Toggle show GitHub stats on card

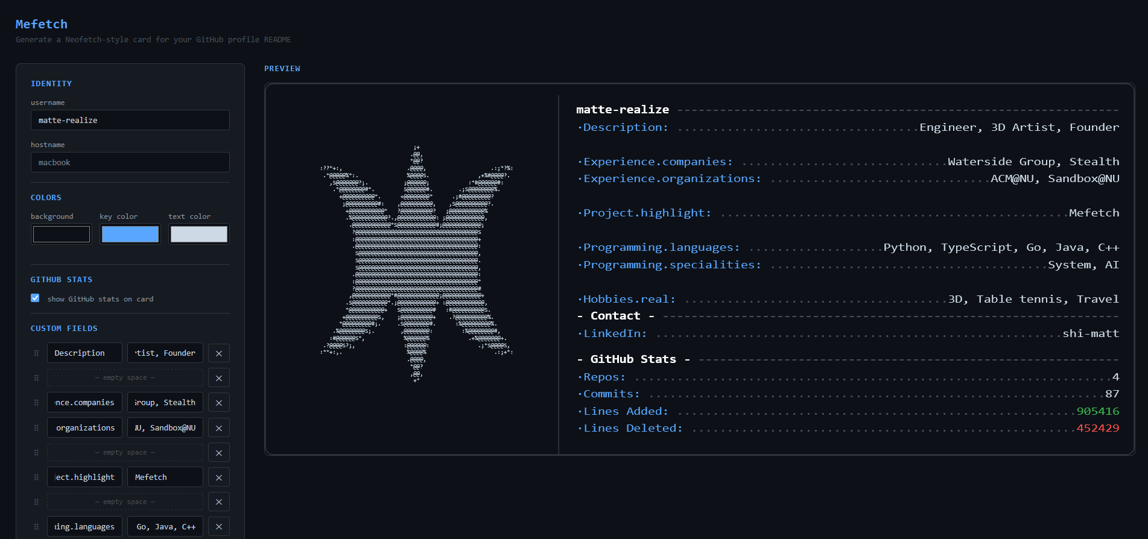[x=35, y=298]
